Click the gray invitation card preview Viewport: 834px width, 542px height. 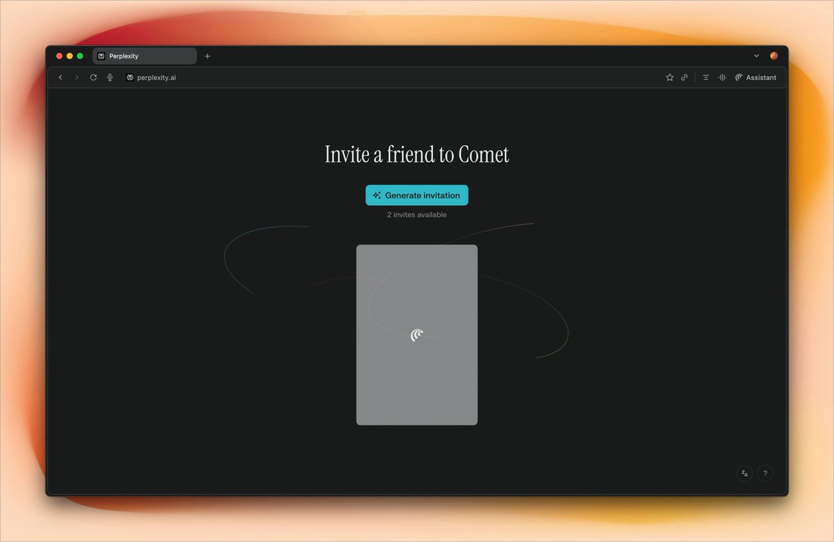(417, 335)
